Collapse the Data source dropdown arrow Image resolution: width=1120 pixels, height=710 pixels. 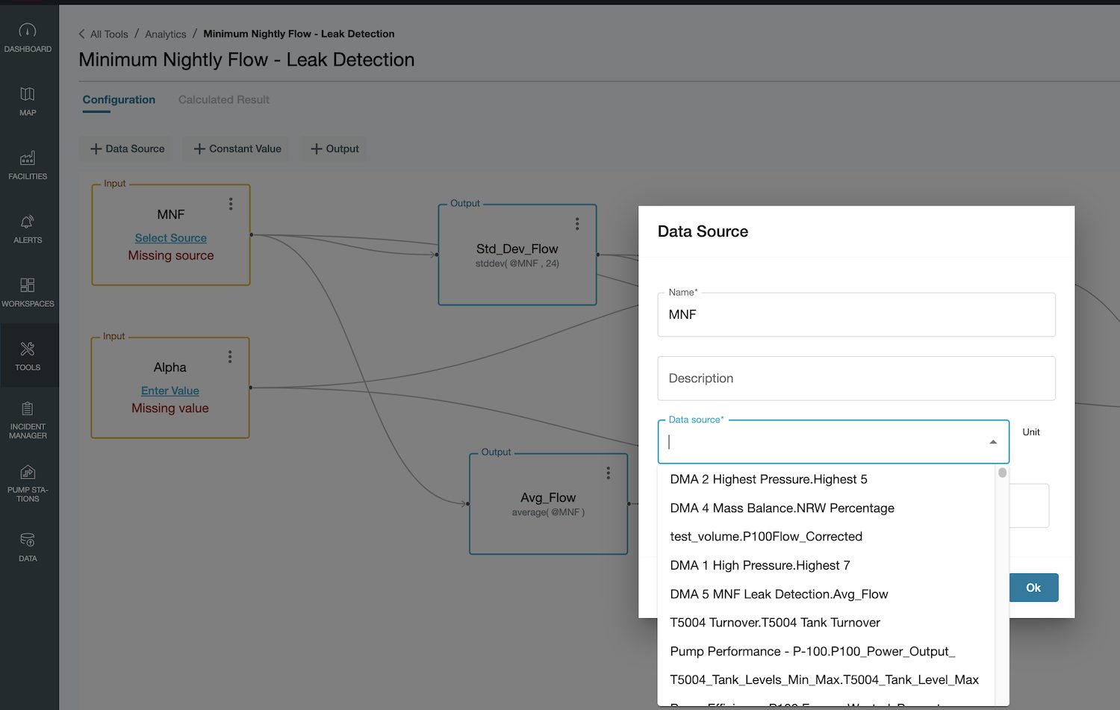click(x=993, y=441)
